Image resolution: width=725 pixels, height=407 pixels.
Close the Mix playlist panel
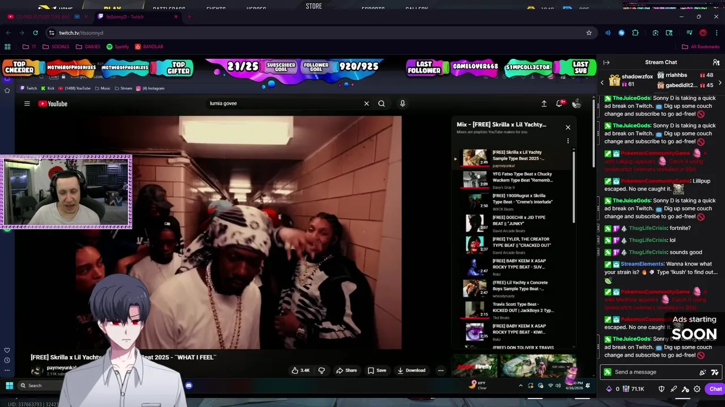(x=568, y=127)
